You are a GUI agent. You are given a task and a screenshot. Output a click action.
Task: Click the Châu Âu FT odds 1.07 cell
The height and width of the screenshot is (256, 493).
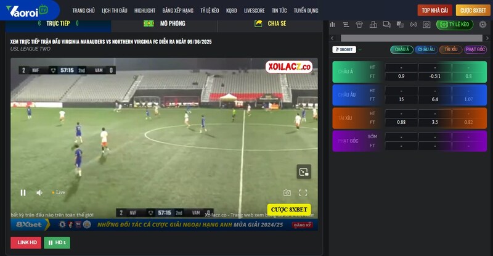click(468, 99)
